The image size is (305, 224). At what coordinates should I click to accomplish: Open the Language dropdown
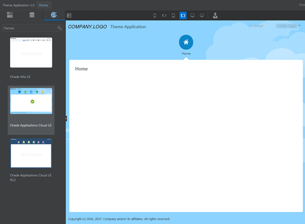point(258,26)
